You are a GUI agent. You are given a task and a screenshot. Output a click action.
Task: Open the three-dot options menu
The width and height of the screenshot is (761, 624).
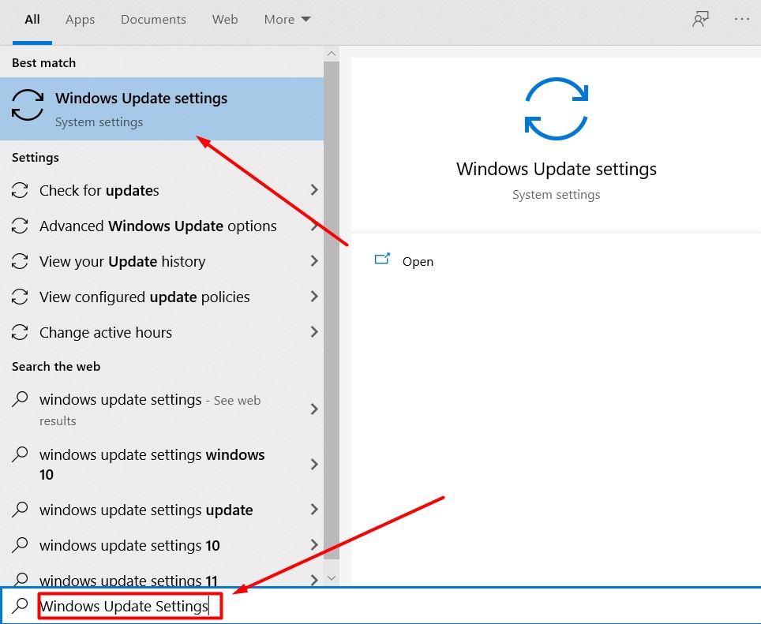point(741,20)
